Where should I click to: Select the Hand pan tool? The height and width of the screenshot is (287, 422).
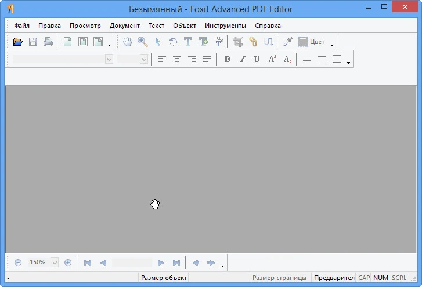pos(128,42)
